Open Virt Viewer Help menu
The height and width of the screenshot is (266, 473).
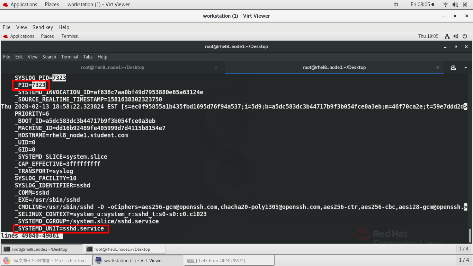(64, 27)
